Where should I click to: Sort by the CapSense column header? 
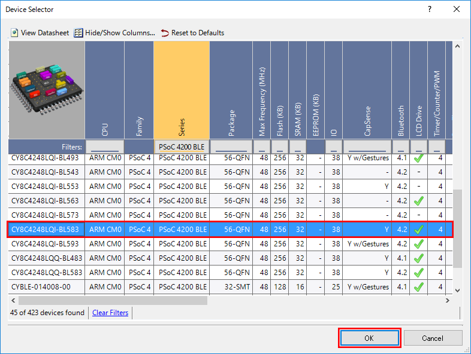[367, 90]
